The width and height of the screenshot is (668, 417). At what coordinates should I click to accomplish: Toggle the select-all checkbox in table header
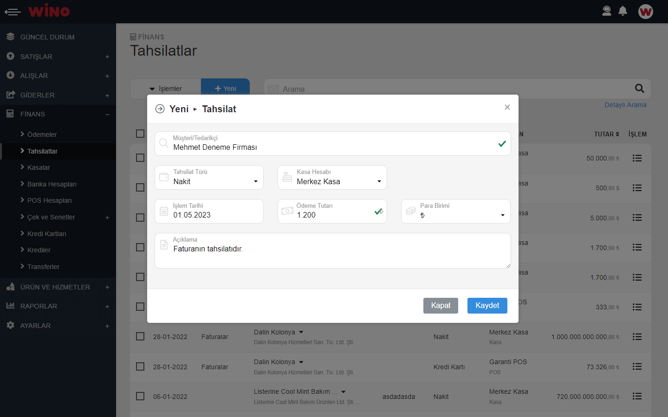[140, 134]
